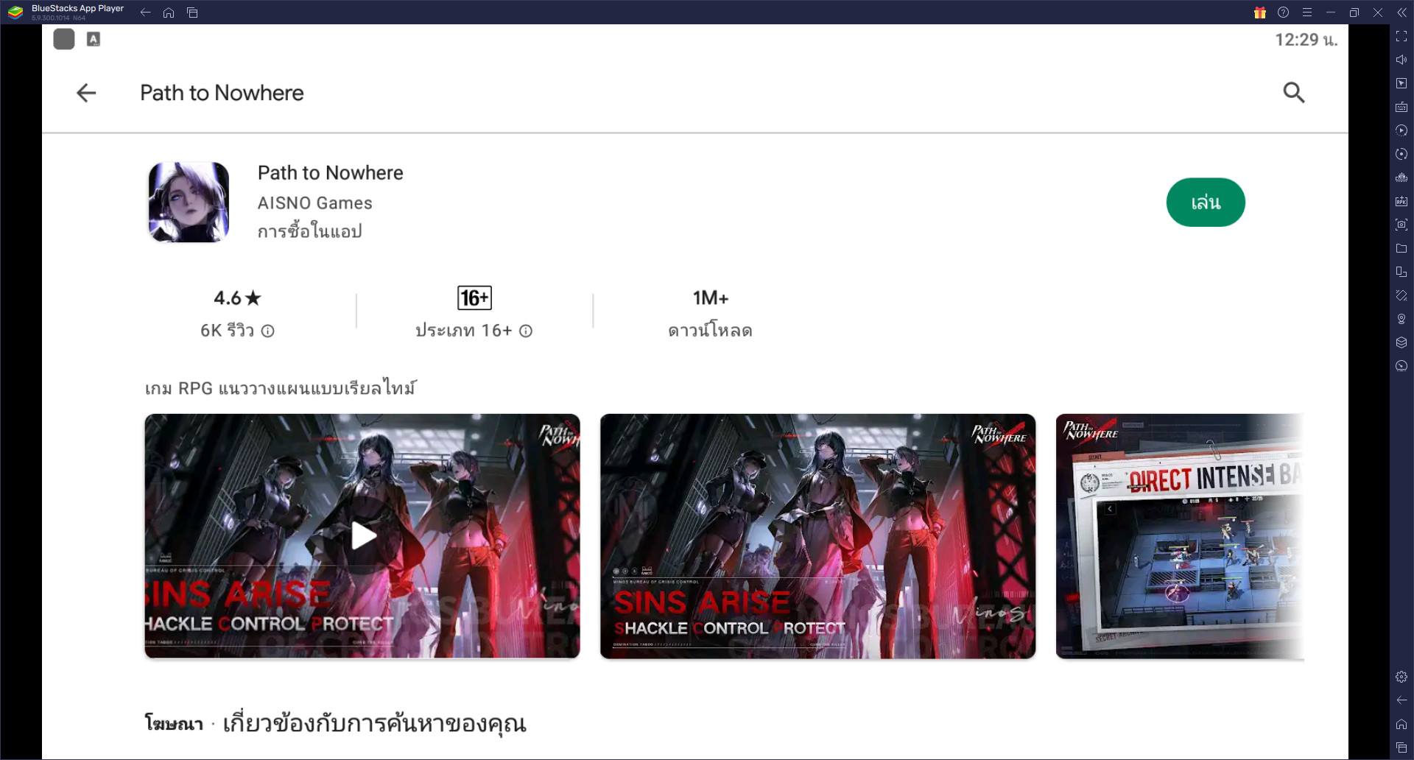Open the Direct Intense Battle screenshot
This screenshot has width=1414, height=760.
tap(1180, 535)
